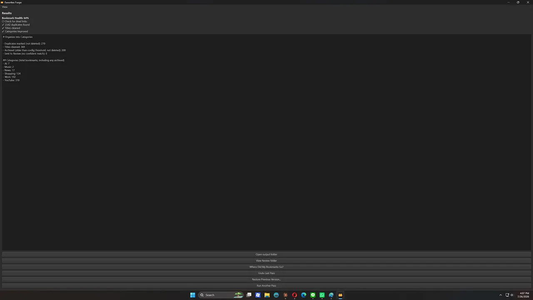The width and height of the screenshot is (533, 300).
Task: Click the Favorites Forge title bar icon
Action: [x=2, y=2]
